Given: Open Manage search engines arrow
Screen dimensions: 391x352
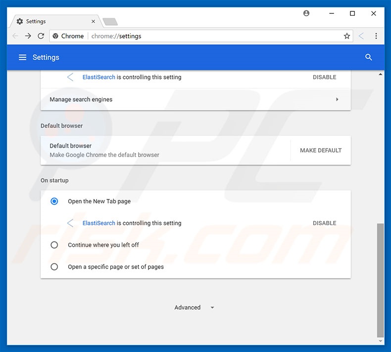Looking at the screenshot, I should tap(337, 99).
